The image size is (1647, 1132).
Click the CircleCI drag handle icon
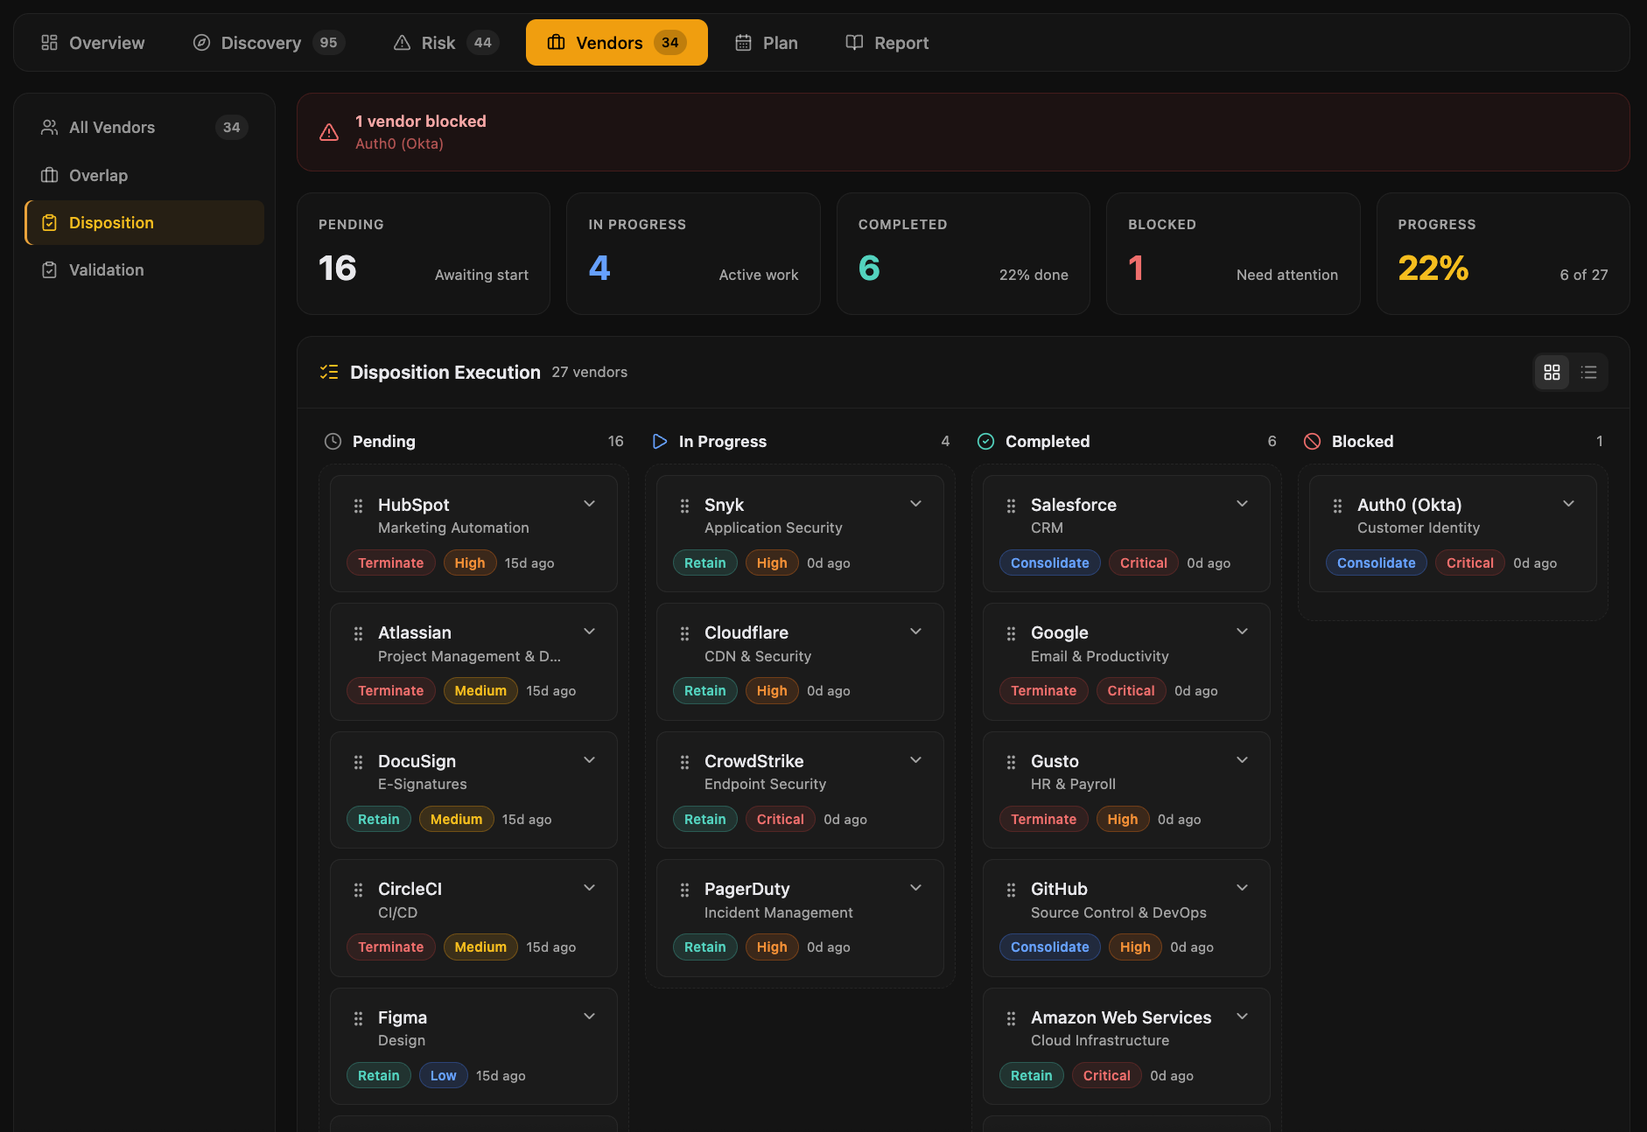(358, 890)
